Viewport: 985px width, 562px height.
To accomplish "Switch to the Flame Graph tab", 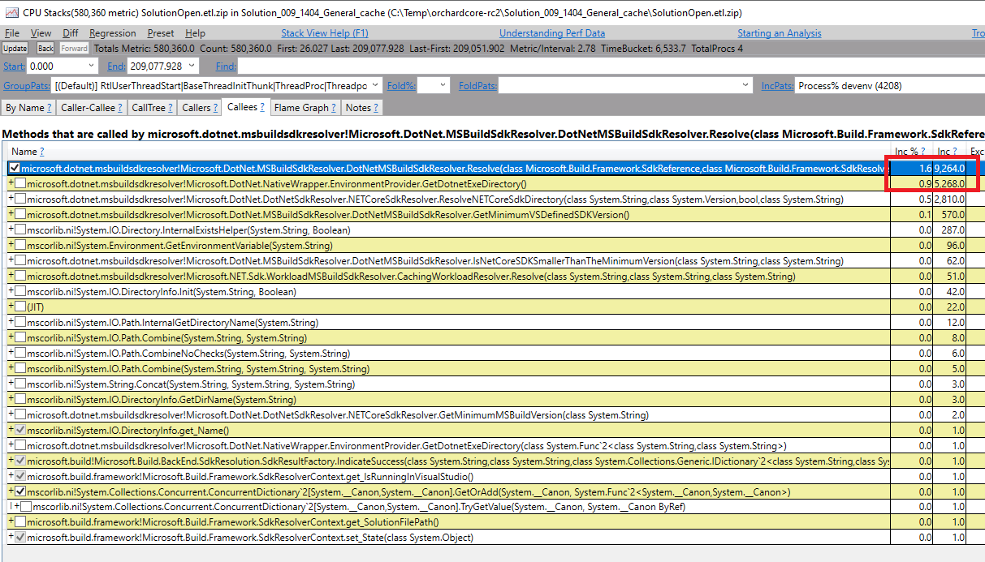I will (305, 107).
